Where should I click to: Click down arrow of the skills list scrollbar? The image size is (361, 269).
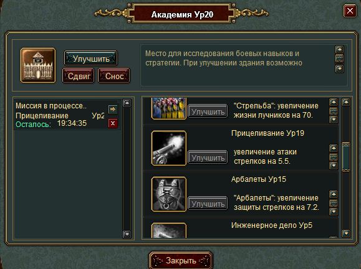[346, 233]
